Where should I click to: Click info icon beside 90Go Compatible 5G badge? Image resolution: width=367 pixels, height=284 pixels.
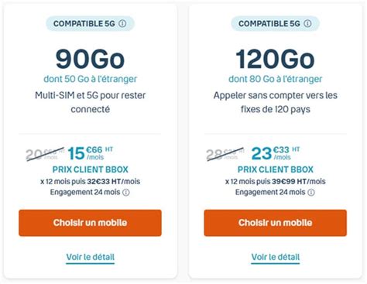click(x=122, y=24)
